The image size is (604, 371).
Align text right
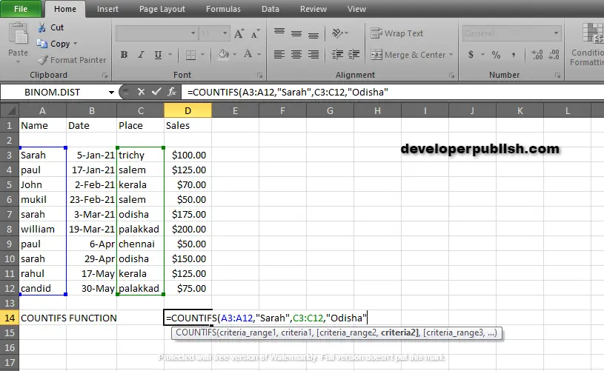click(313, 55)
